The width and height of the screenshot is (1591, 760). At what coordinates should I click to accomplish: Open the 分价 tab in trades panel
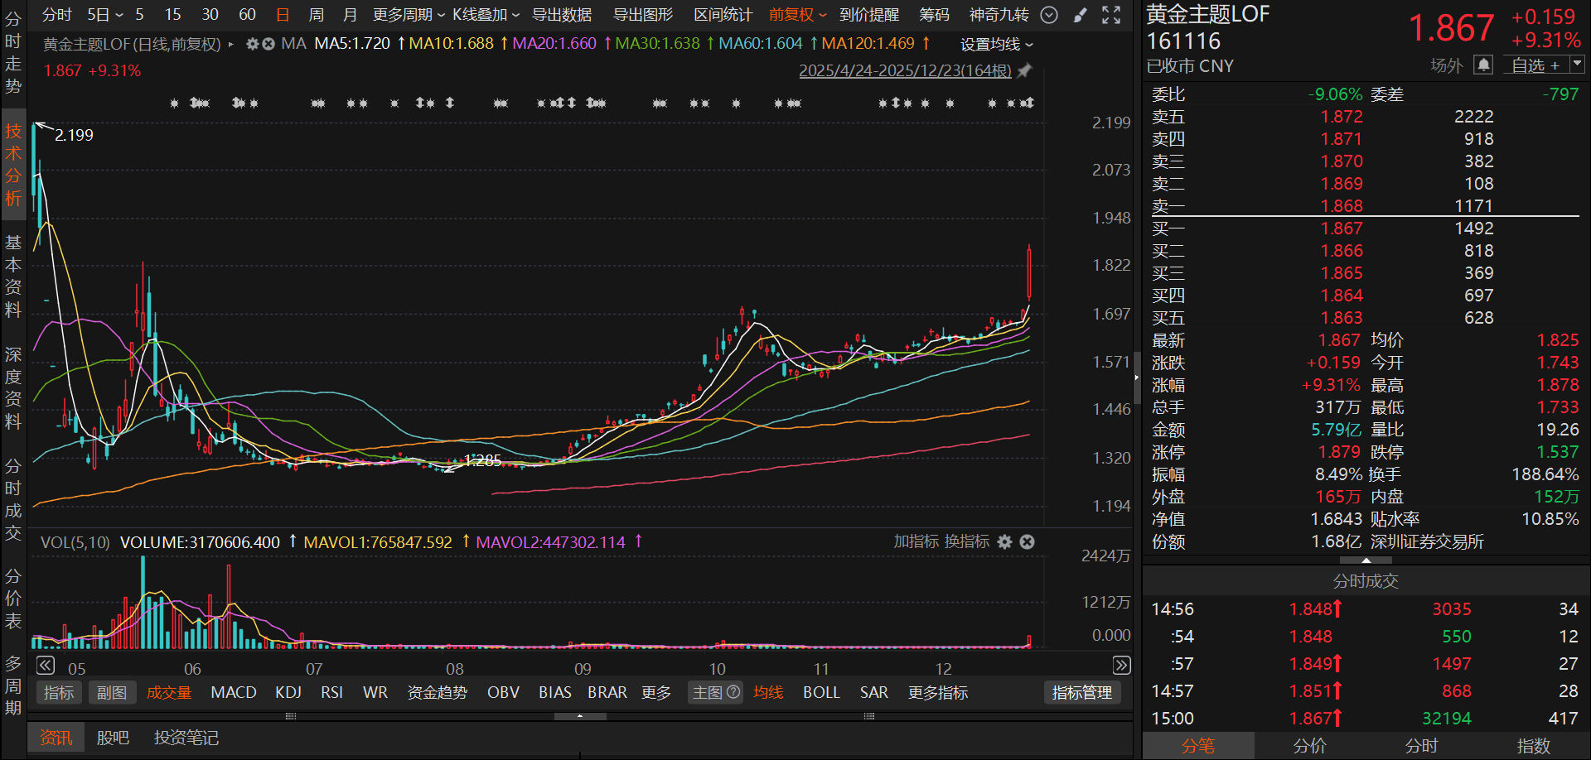pyautogui.click(x=1309, y=746)
